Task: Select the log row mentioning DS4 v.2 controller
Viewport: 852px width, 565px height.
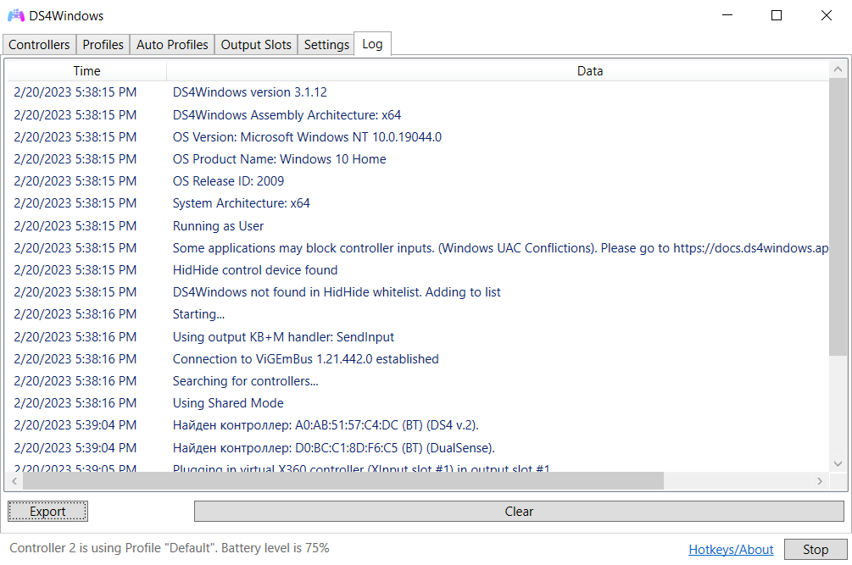Action: pyautogui.click(x=418, y=425)
